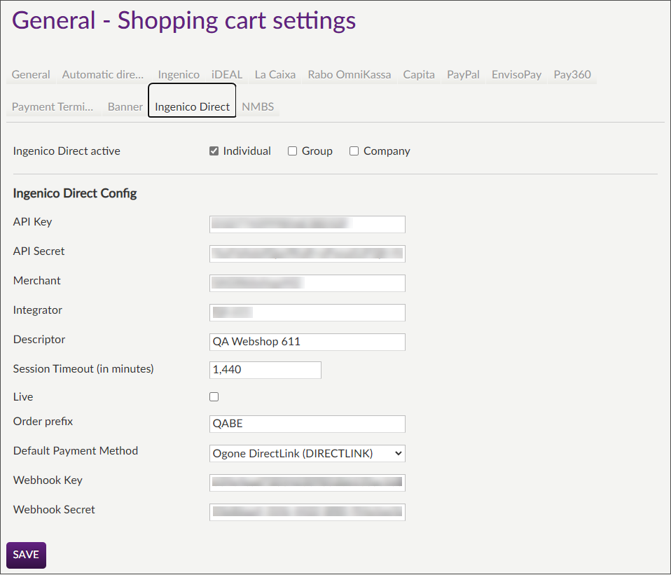Click the Order prefix input field
The height and width of the screenshot is (575, 671).
[x=307, y=424]
